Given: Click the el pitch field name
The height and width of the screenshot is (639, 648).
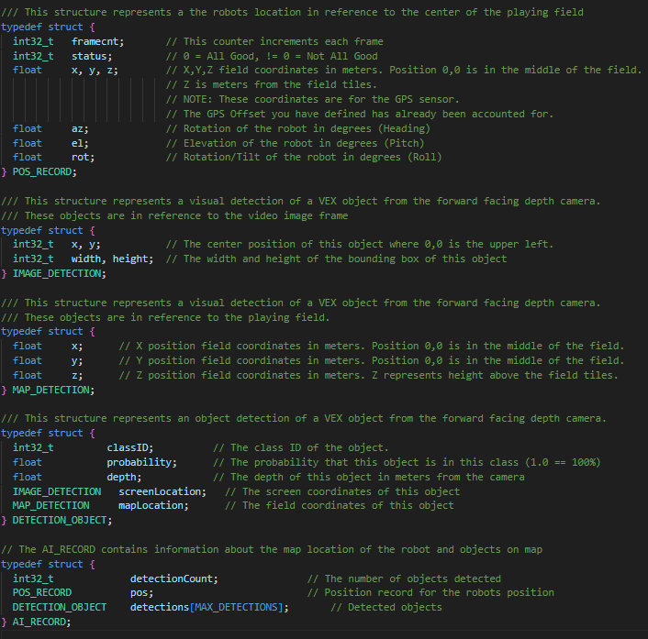Looking at the screenshot, I should pyautogui.click(x=77, y=143).
